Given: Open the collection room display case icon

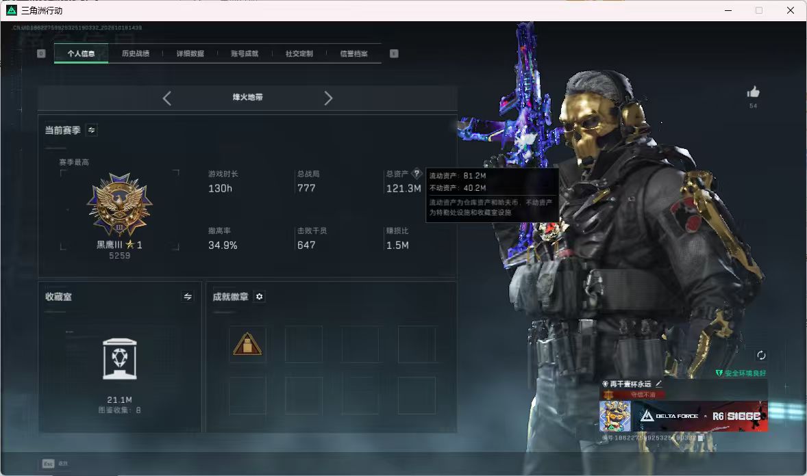Looking at the screenshot, I should pos(119,359).
